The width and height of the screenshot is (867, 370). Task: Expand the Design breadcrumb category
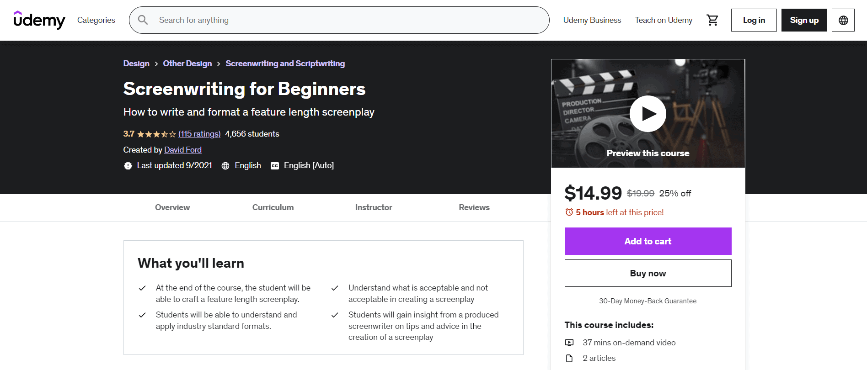coord(136,63)
